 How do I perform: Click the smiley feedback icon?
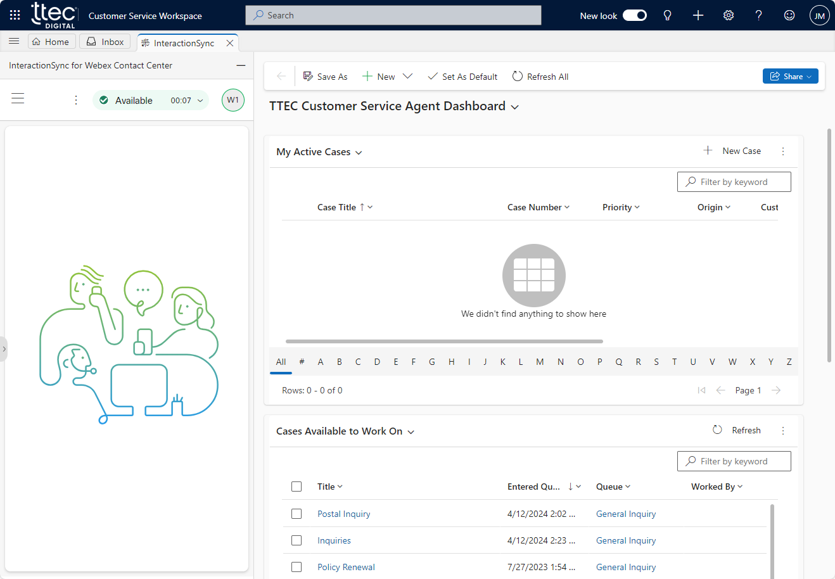pos(789,15)
